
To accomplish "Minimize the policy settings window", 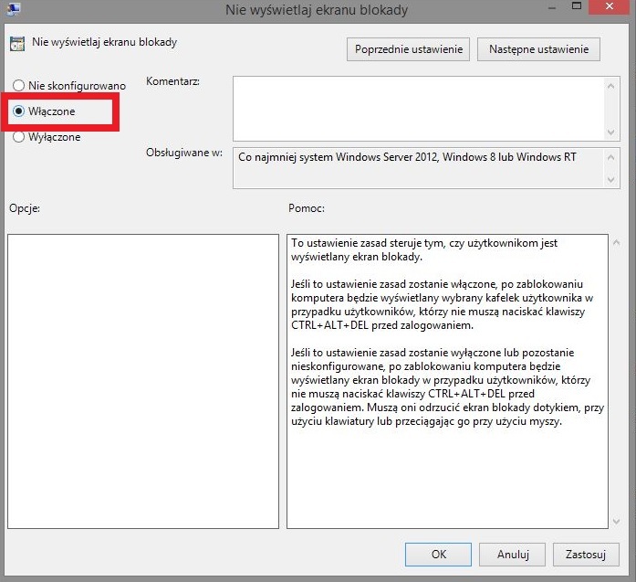I will [x=552, y=7].
